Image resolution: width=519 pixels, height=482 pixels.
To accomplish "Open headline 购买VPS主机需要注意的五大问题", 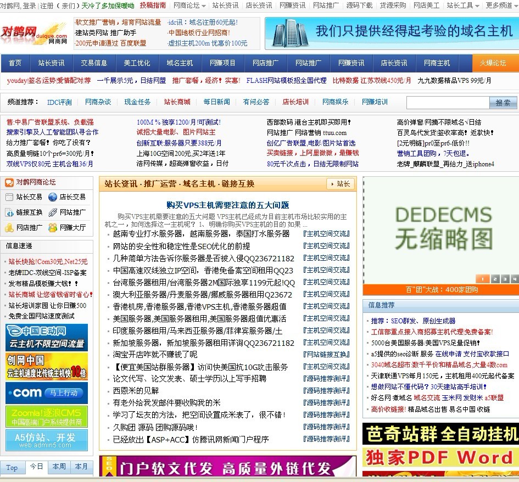I will click(x=228, y=205).
